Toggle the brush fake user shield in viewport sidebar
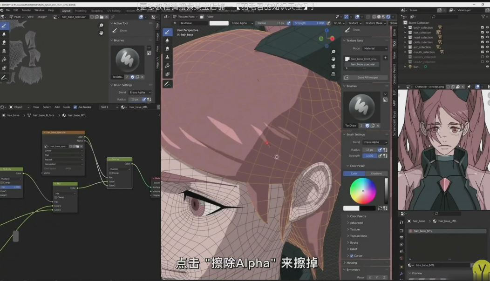Viewport: 490px width, 281px height. tap(367, 126)
